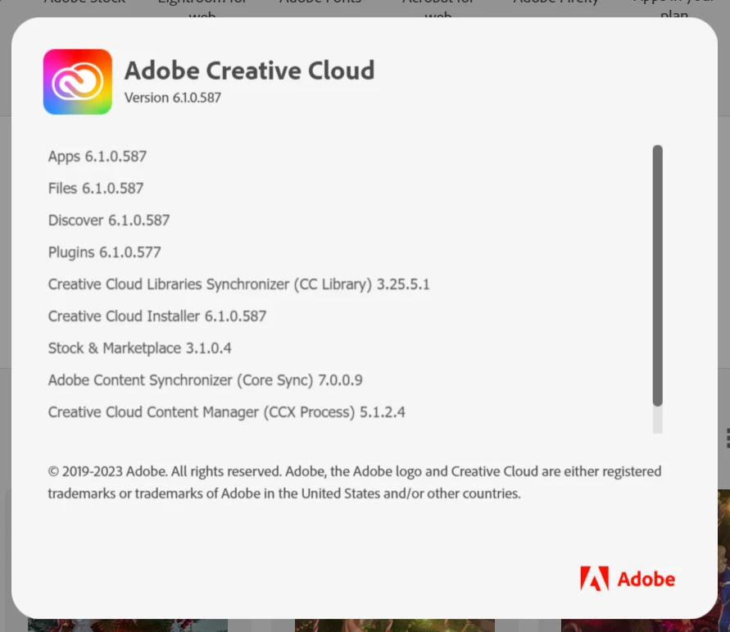Click 'Version 6.1.0.587' under the title

173,98
